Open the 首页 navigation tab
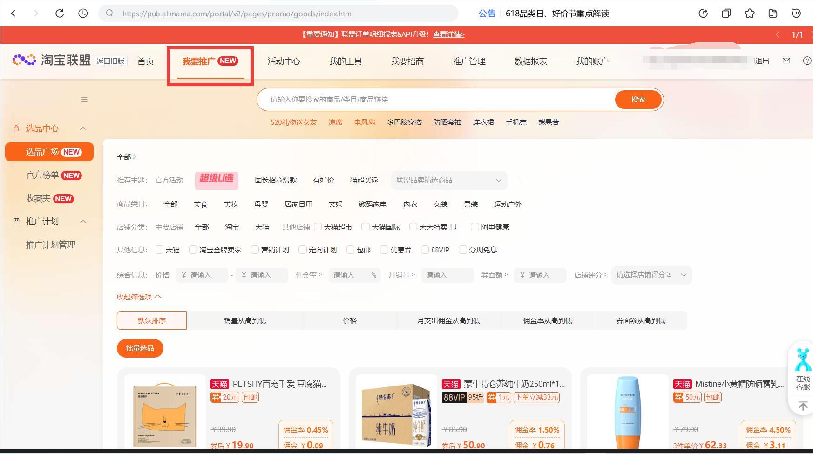 click(x=145, y=61)
